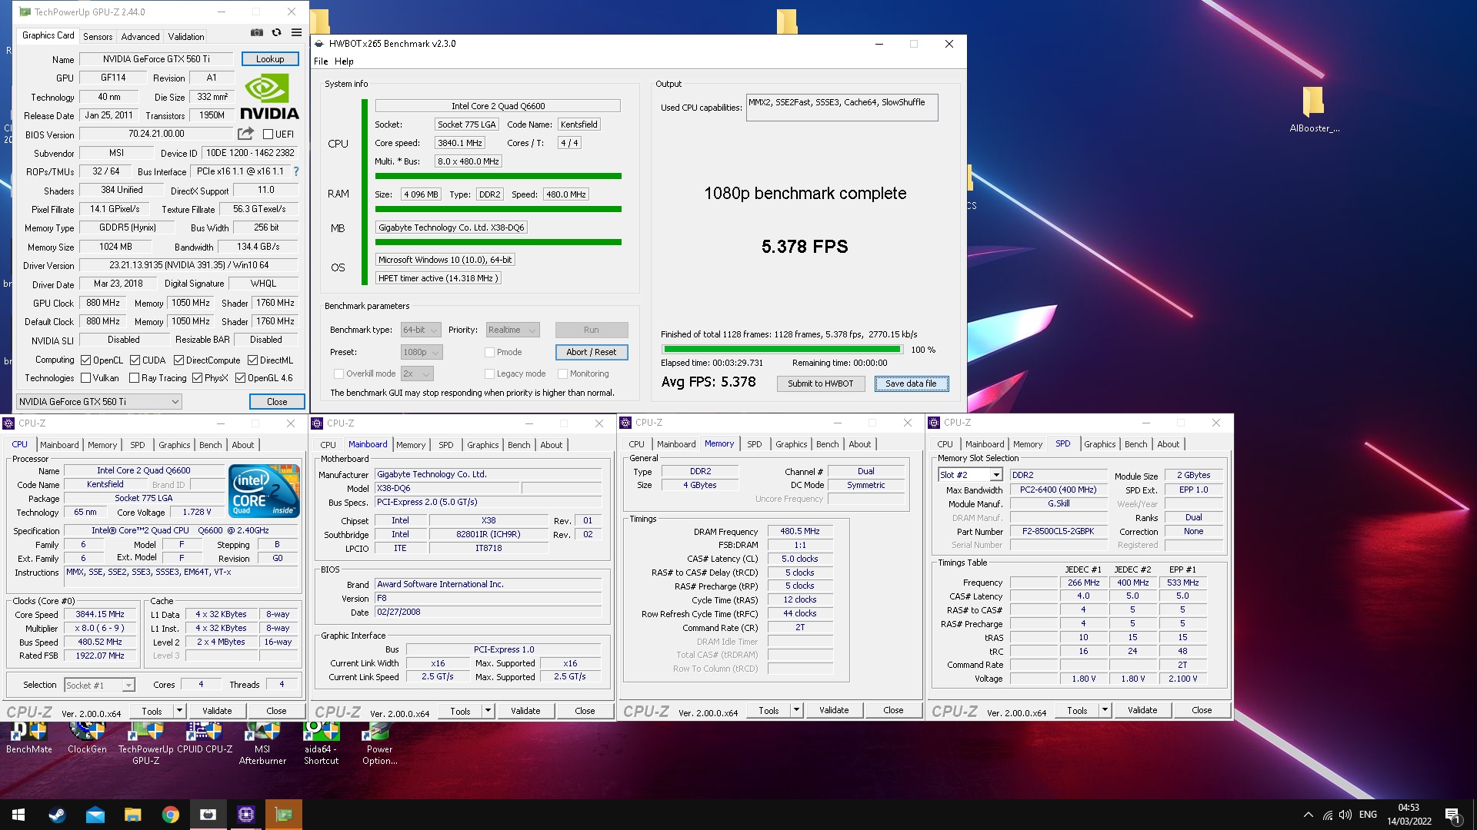Open Bench tab in CPU-Z Motherboard window

coord(519,445)
